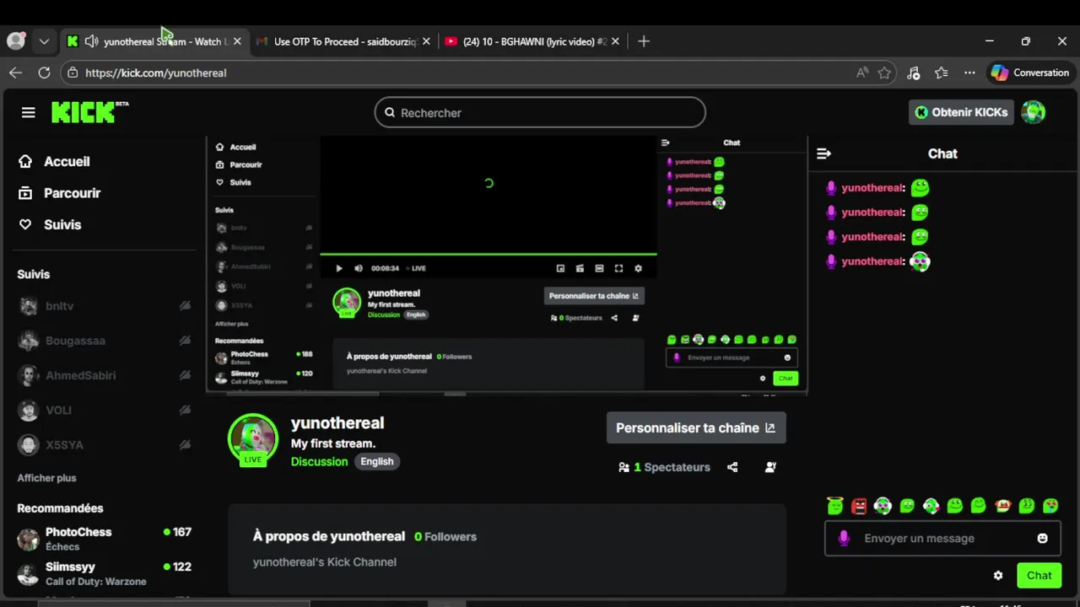Open the Favorites list icon
The width and height of the screenshot is (1080, 607).
tap(942, 73)
